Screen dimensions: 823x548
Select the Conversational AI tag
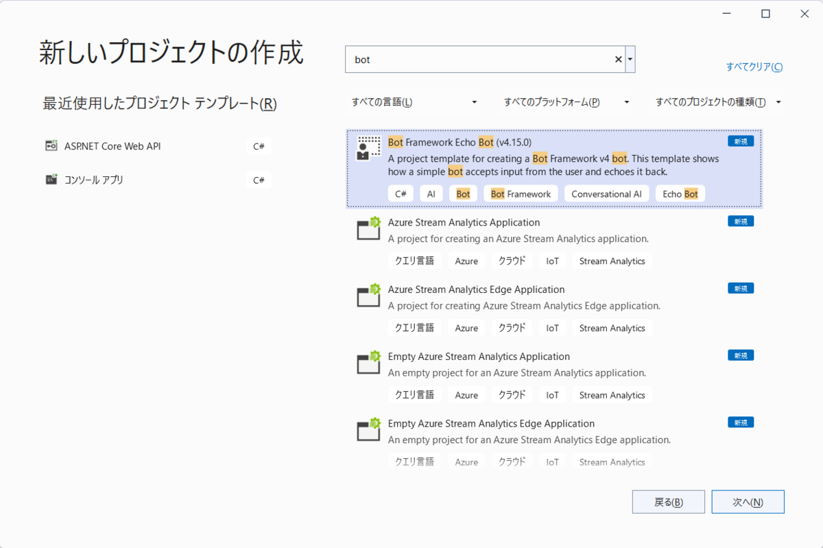tap(606, 193)
